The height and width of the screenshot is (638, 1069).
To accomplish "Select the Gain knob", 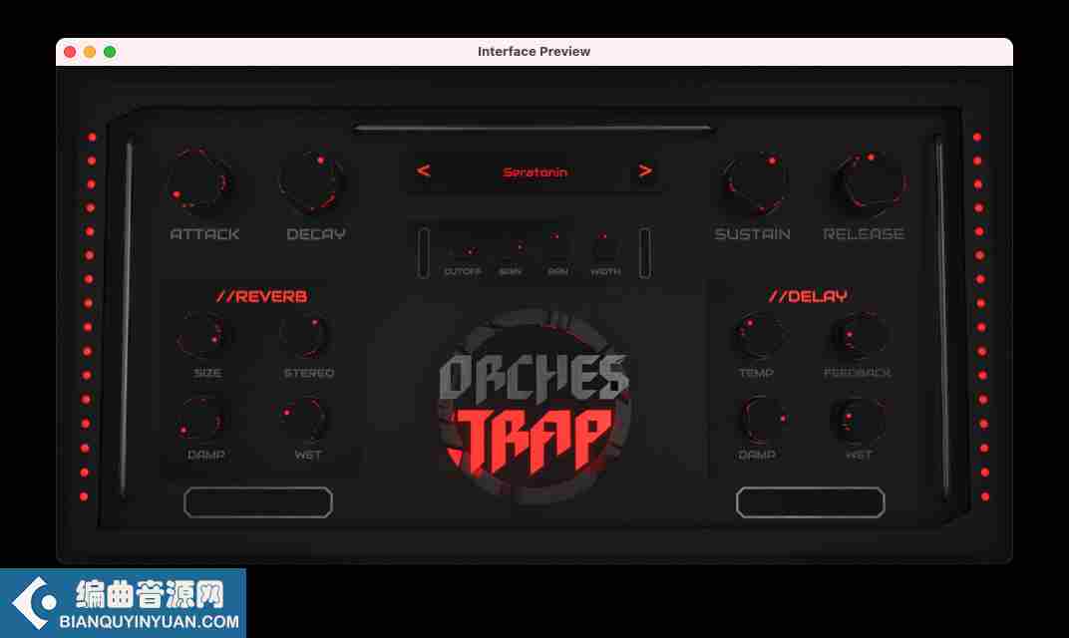I will pos(511,246).
